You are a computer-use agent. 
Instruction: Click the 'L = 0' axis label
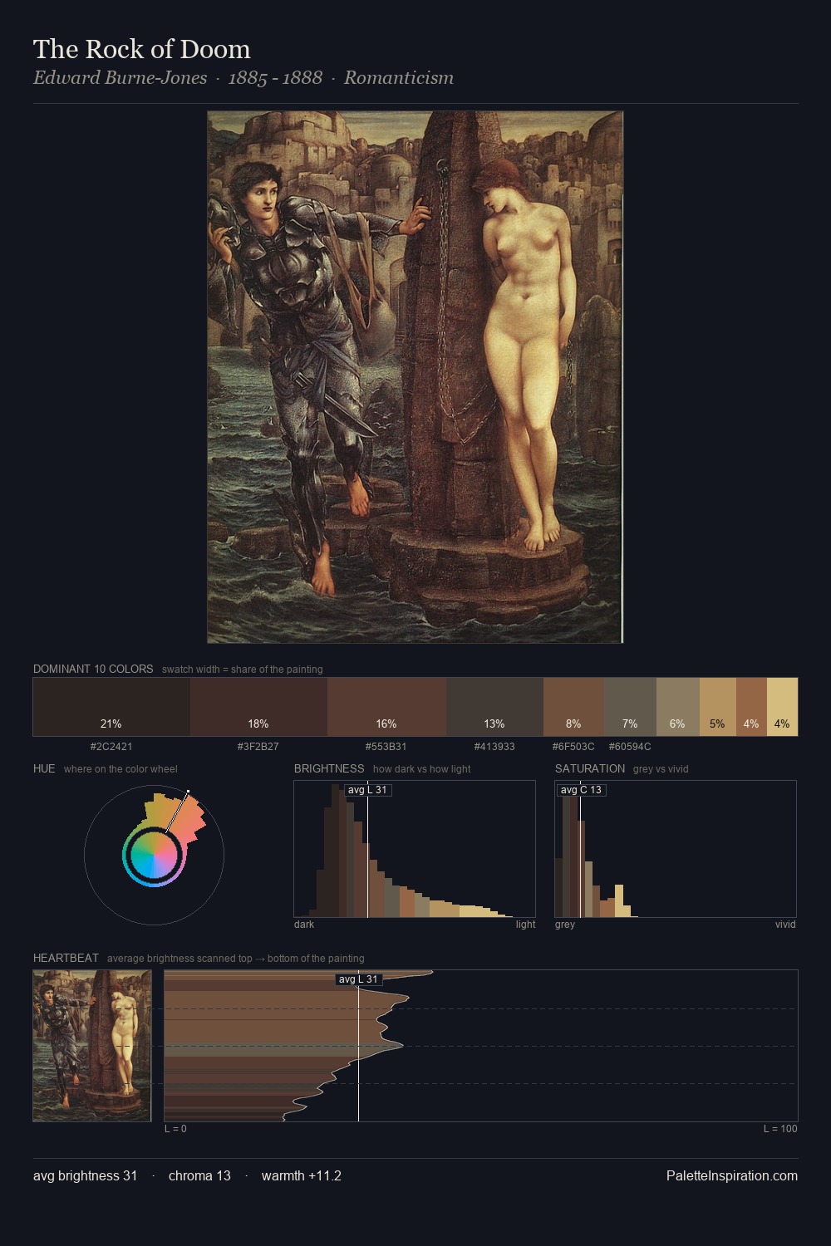click(x=175, y=1129)
